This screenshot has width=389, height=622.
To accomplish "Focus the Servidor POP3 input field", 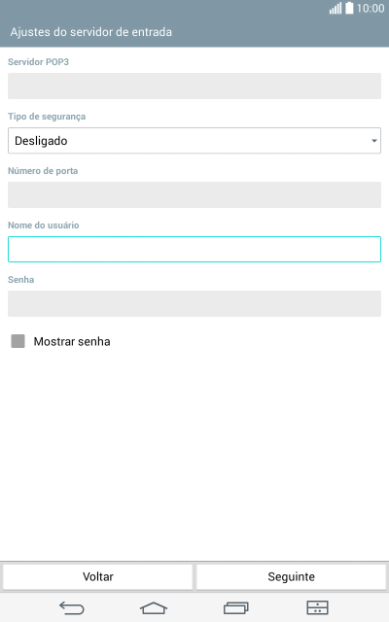I will point(194,86).
